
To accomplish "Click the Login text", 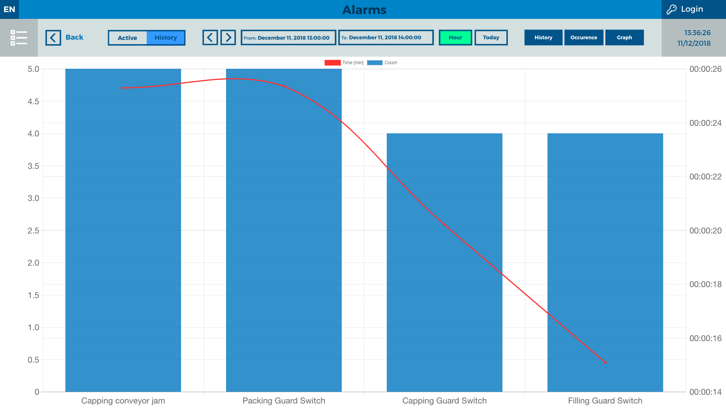I will 692,9.
